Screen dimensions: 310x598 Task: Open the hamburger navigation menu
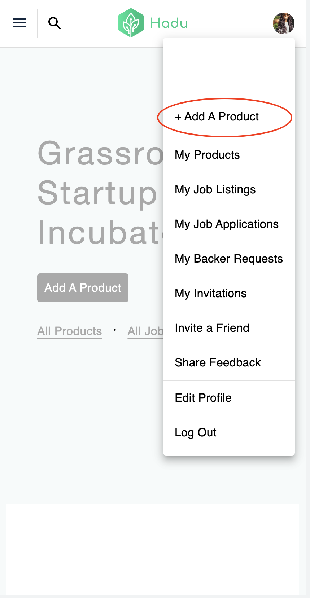click(x=19, y=23)
